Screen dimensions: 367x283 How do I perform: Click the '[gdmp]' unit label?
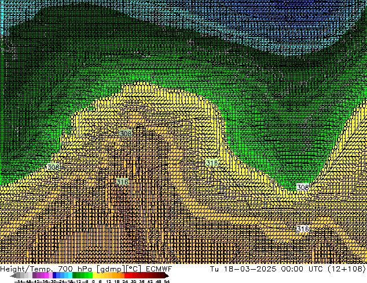click(111, 269)
